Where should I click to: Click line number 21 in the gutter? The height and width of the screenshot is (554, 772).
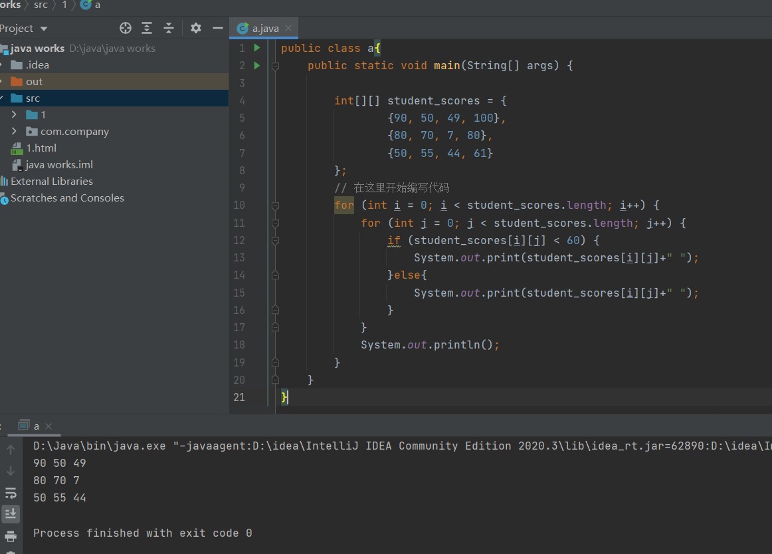(x=239, y=397)
